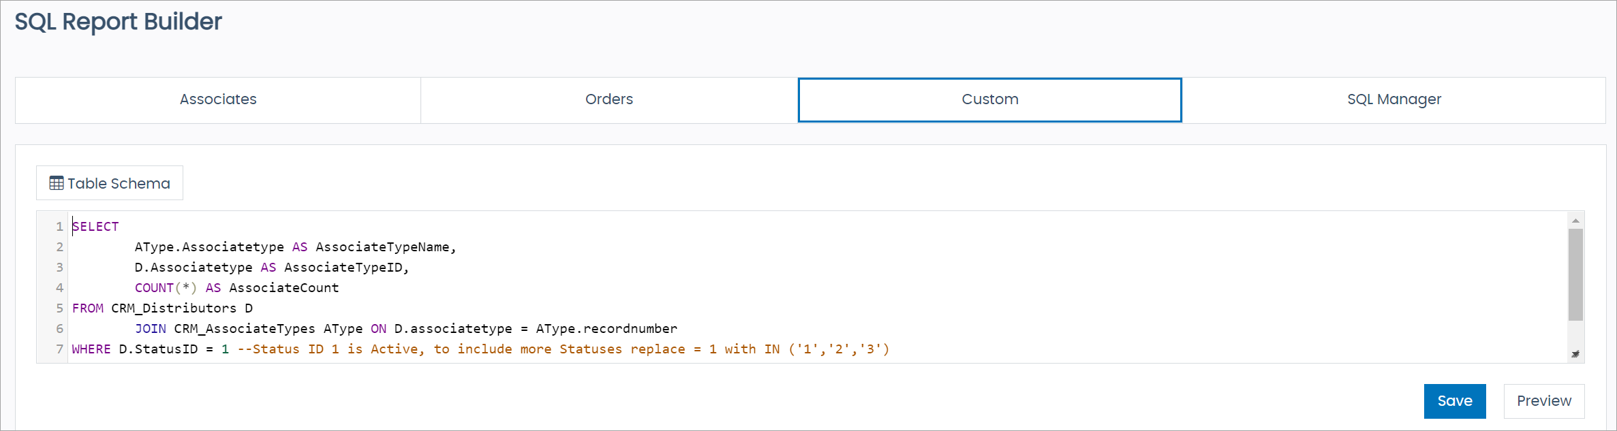Click the FROM keyword on line 5
Screen dimensions: 1617x431
coord(88,308)
